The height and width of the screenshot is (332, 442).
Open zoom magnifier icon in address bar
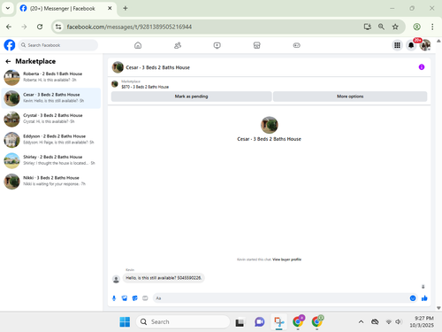(381, 27)
